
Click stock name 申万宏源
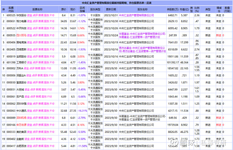tap(21, 125)
